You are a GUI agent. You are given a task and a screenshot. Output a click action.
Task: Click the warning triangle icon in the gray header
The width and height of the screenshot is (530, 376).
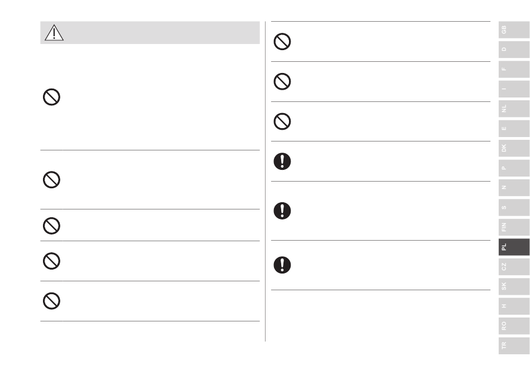tap(54, 33)
